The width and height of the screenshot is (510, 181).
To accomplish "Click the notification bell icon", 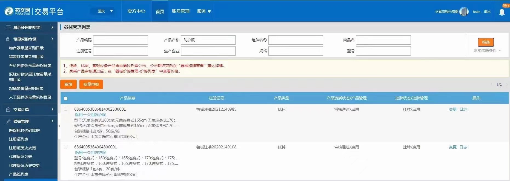I will click(x=502, y=12).
